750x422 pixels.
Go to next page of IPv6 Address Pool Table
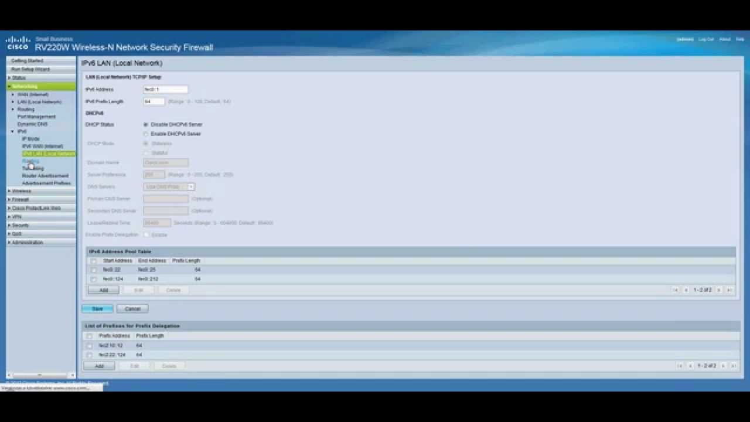click(x=719, y=290)
